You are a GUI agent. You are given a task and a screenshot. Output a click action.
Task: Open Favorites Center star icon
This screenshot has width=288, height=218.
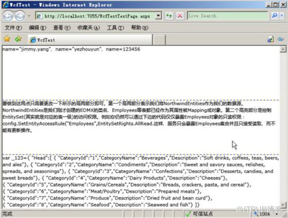click(7, 39)
